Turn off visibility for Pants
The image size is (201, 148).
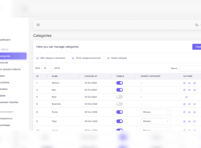120,112
